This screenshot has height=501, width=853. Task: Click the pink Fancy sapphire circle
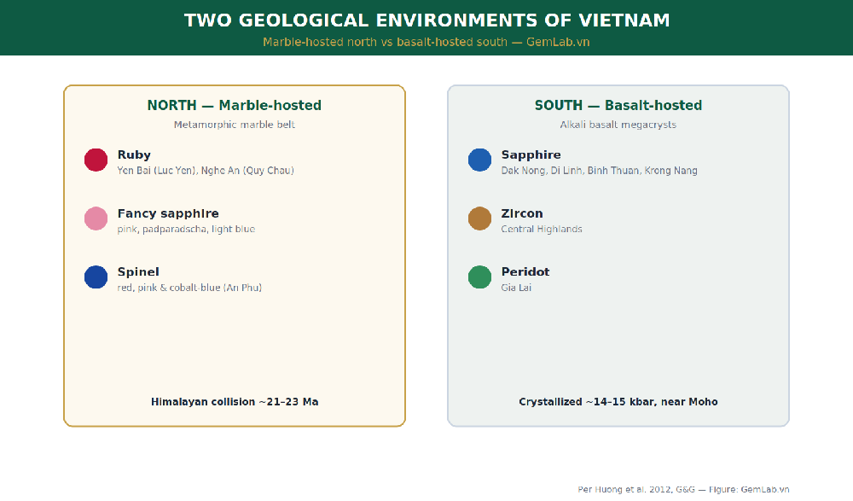[96, 218]
